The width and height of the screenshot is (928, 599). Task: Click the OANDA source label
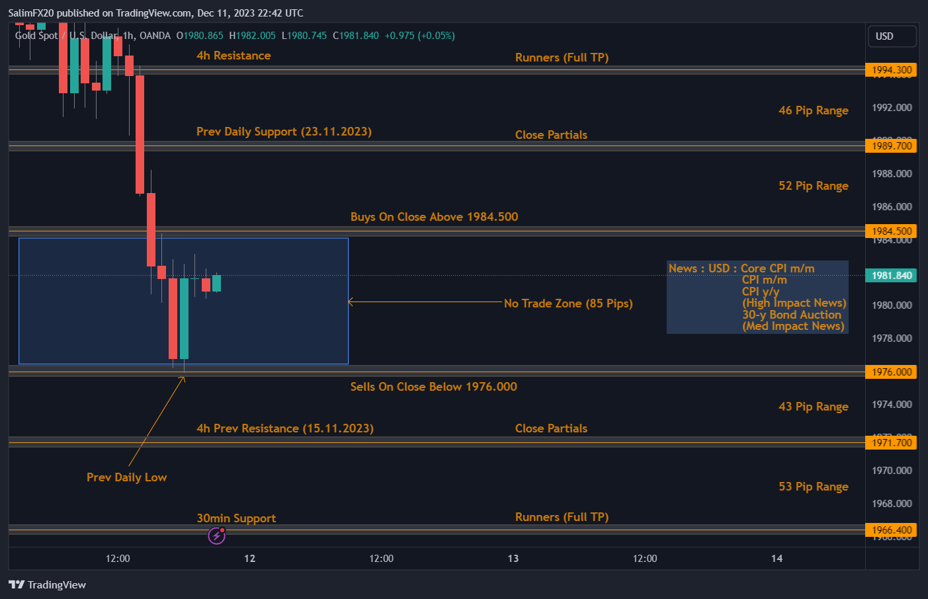155,36
